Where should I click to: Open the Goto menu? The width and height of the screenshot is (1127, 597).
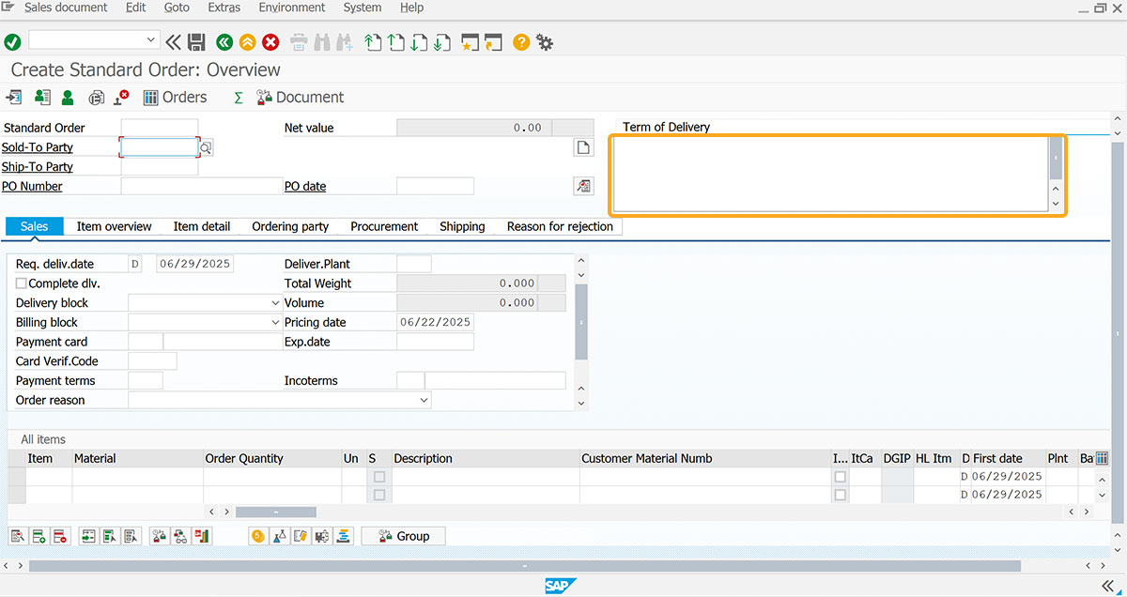[x=177, y=8]
